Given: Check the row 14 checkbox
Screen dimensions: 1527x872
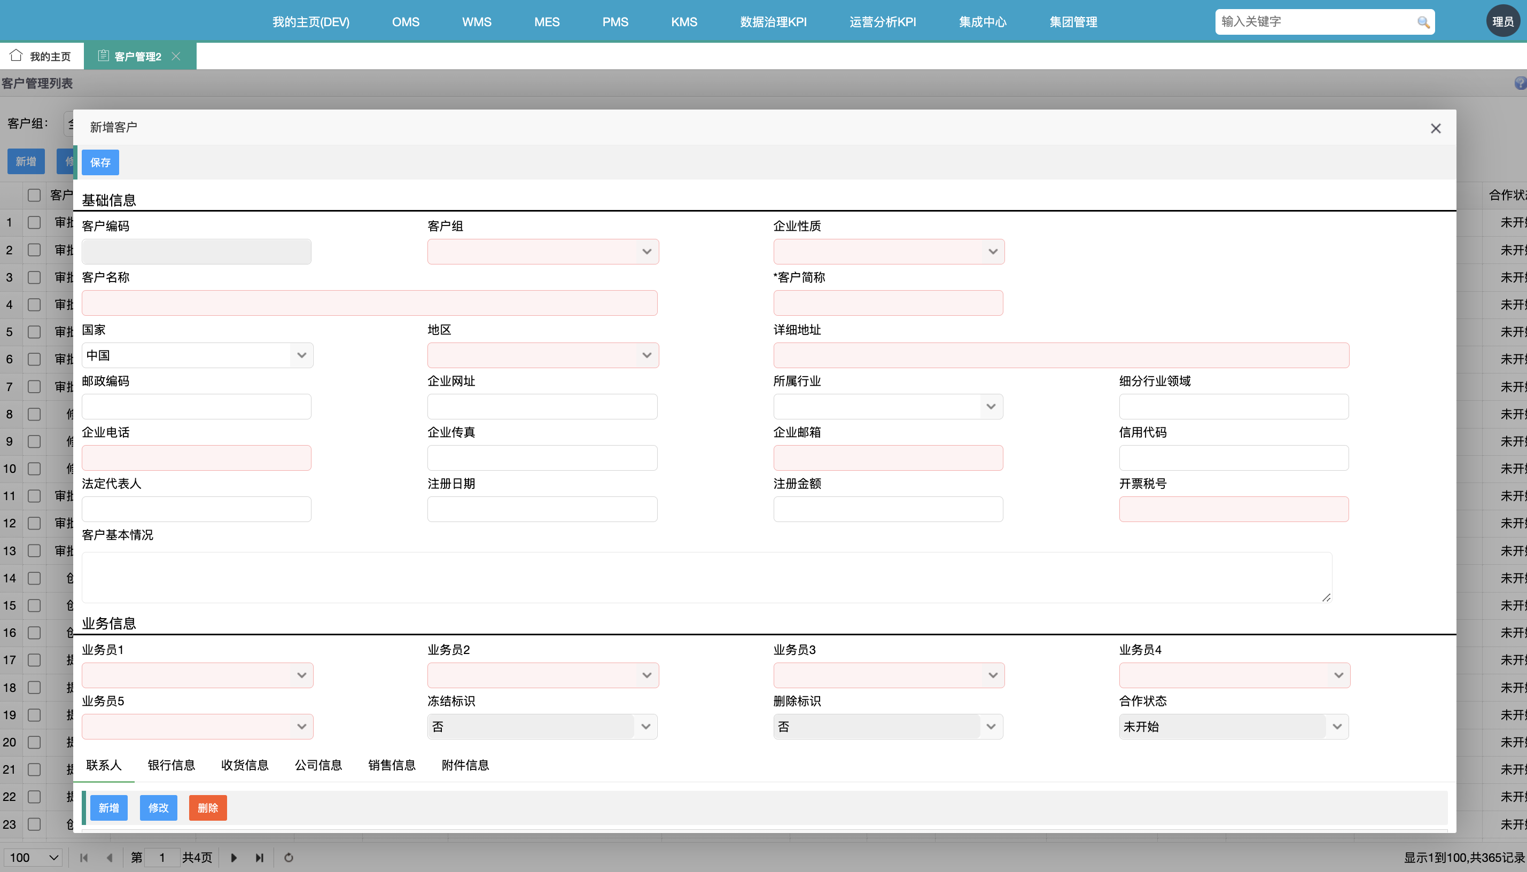Looking at the screenshot, I should [34, 578].
